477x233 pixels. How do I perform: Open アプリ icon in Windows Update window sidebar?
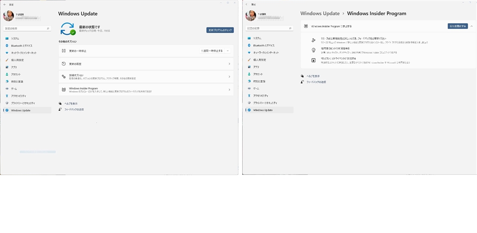7,67
